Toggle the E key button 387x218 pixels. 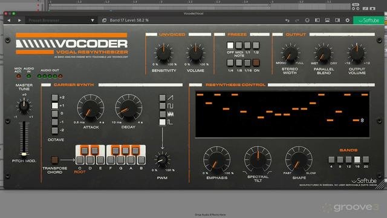100,160
